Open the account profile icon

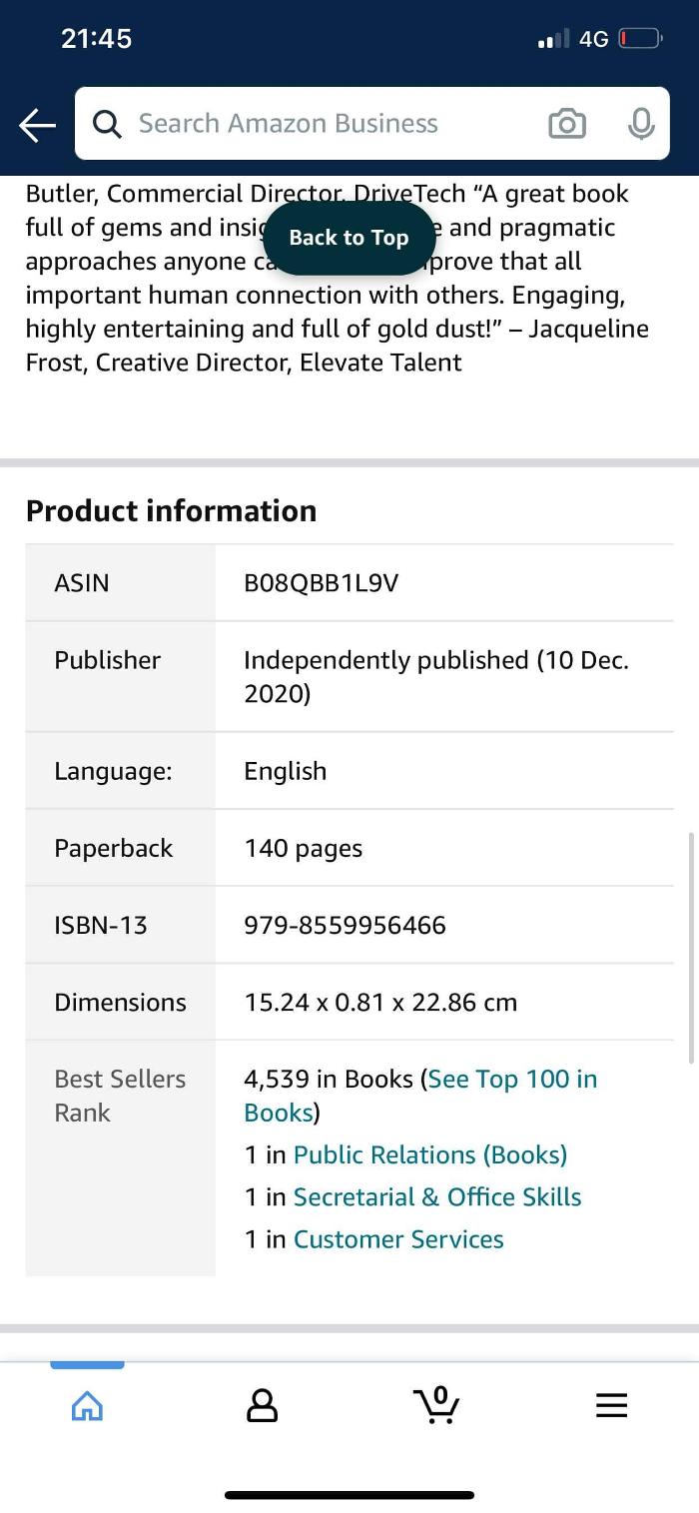click(x=262, y=1406)
